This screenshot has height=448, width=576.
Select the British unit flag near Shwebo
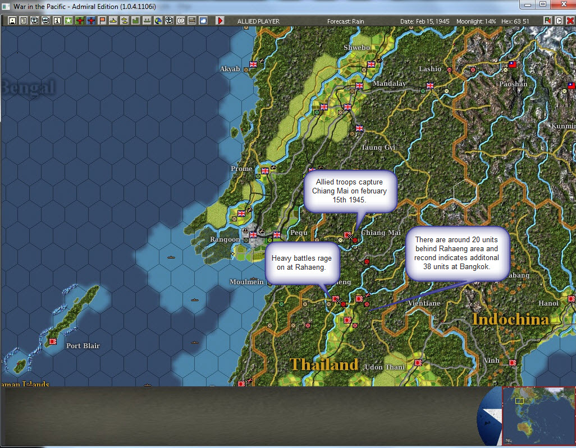pos(371,64)
